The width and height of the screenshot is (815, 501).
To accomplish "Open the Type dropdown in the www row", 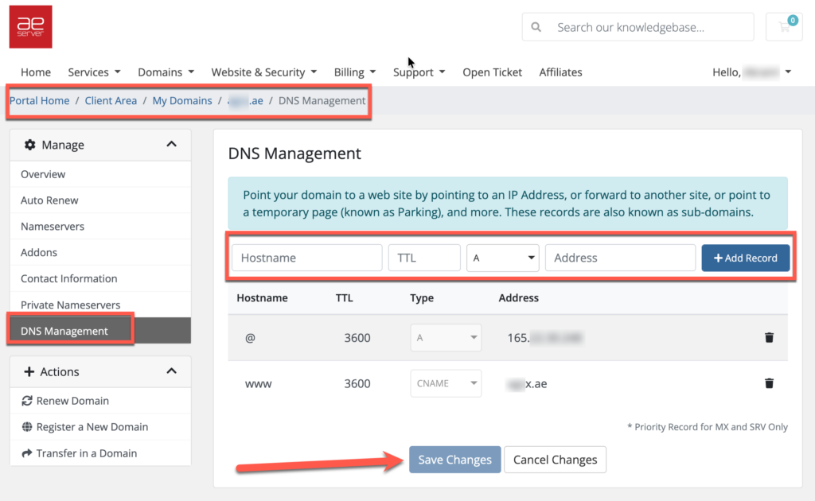I will click(446, 383).
